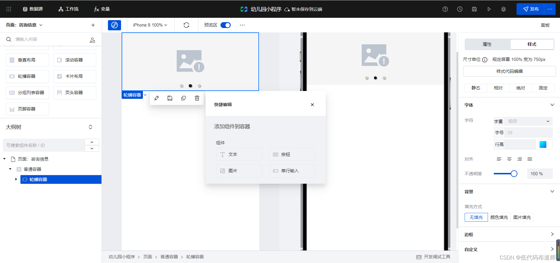Viewport: 560px width, 263px height.
Task: Click the 面板 panel button
Action: click(545, 25)
